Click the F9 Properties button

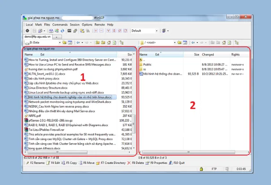point(157,163)
